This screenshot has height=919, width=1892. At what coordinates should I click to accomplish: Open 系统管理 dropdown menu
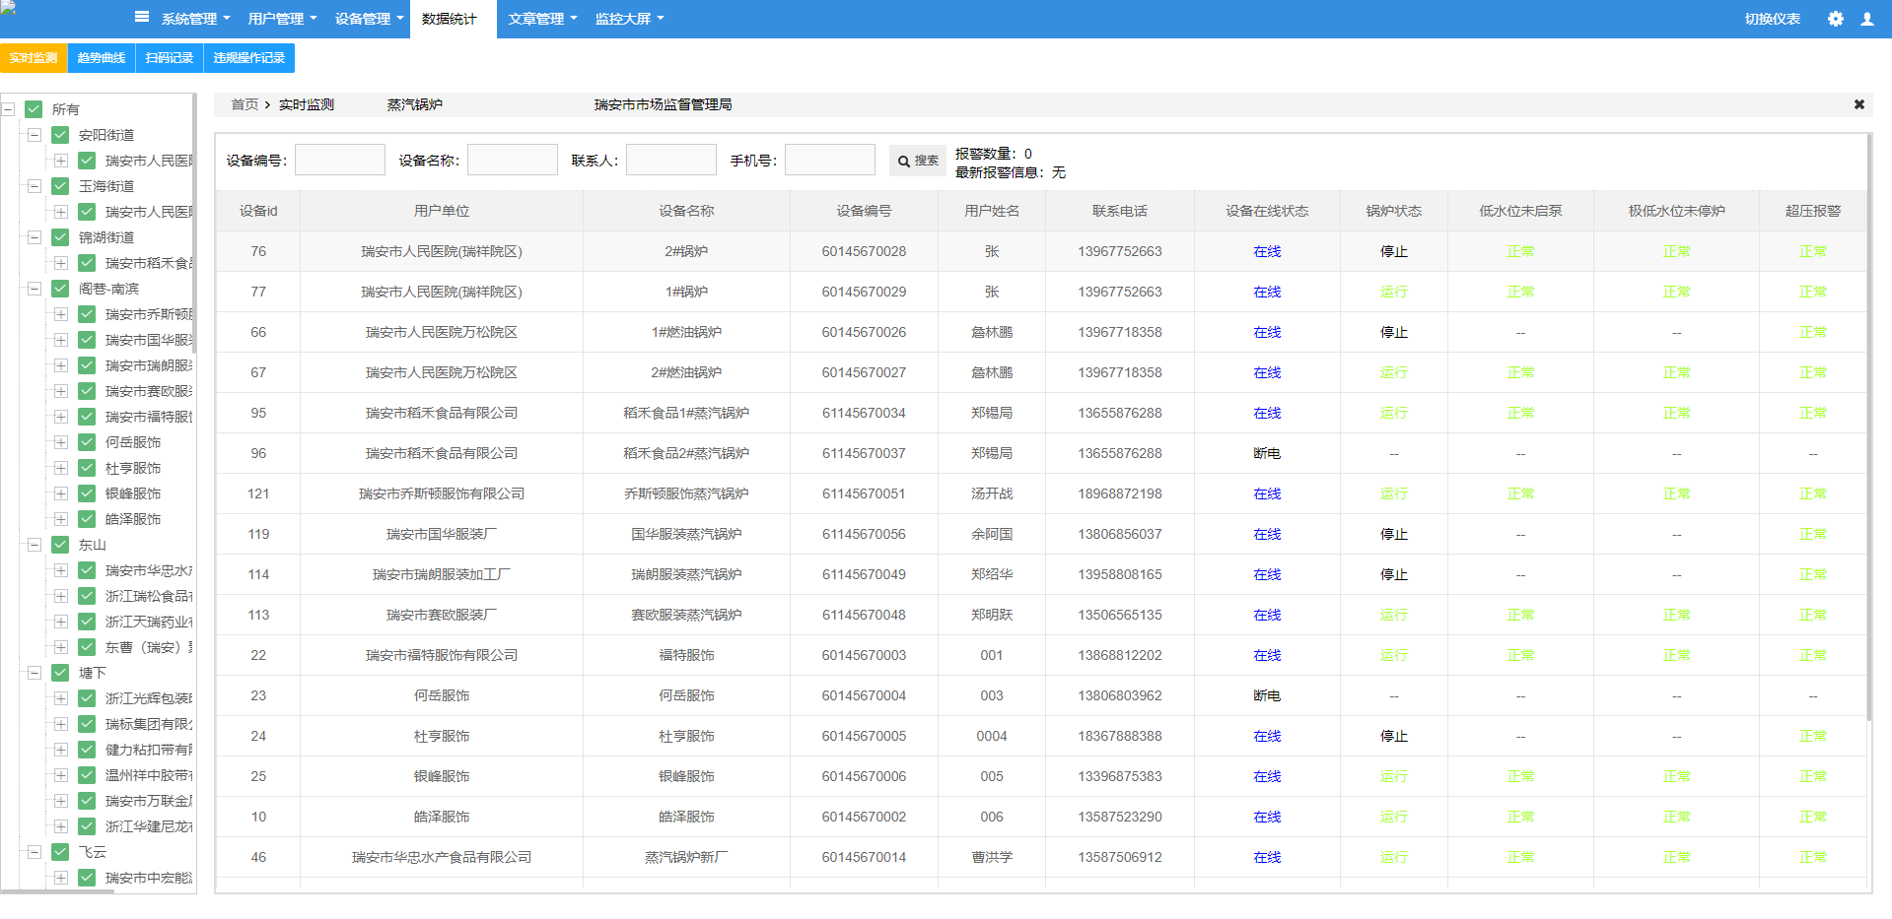[x=195, y=19]
